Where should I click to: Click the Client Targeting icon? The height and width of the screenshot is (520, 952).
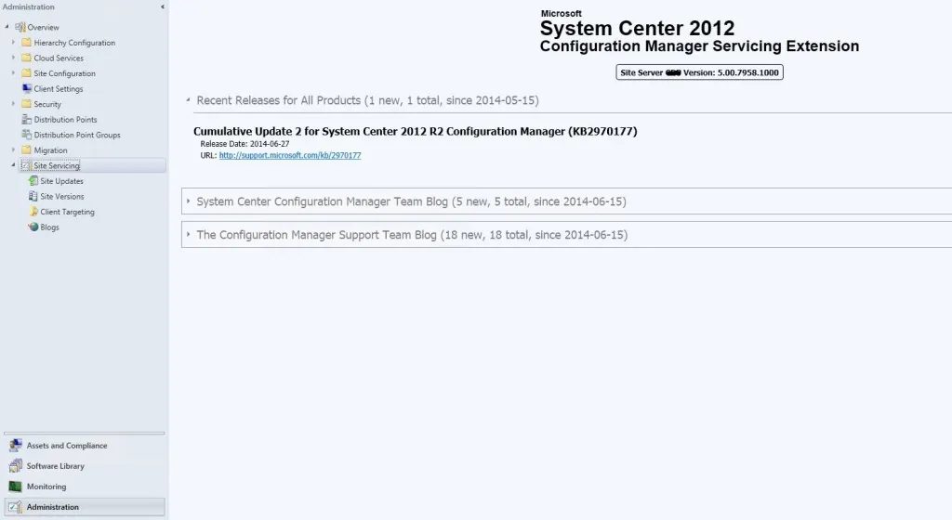pos(33,212)
